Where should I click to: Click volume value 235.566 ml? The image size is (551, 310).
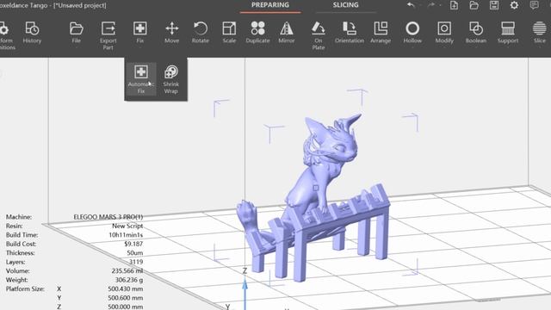click(x=127, y=271)
